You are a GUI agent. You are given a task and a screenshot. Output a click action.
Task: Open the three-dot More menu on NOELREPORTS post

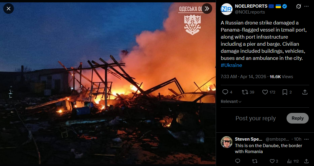(306, 6)
